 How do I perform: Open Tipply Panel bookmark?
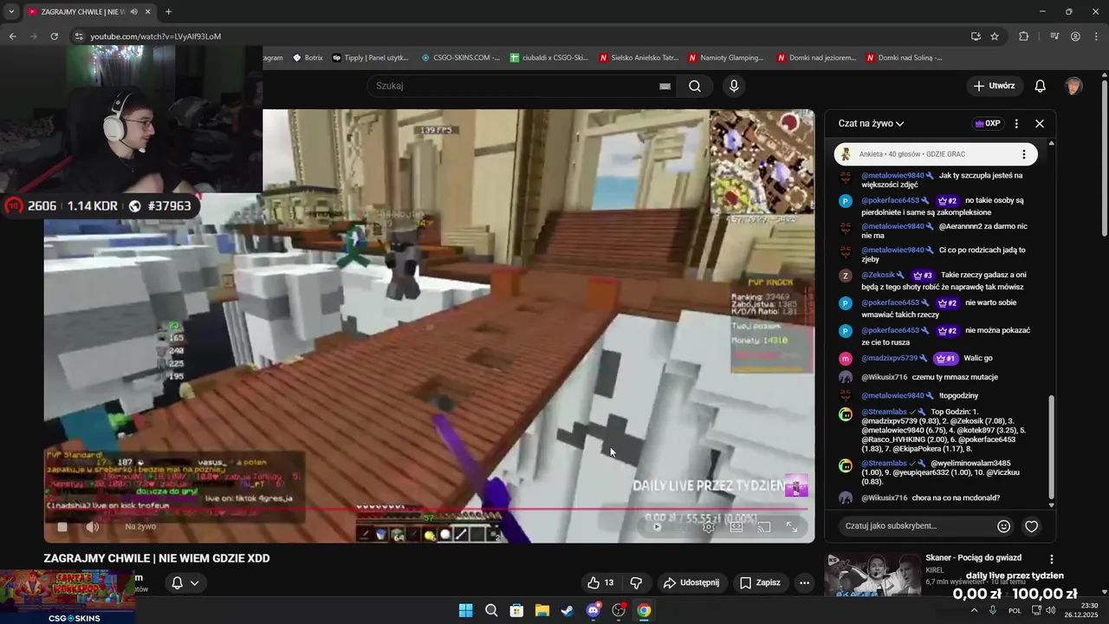370,58
